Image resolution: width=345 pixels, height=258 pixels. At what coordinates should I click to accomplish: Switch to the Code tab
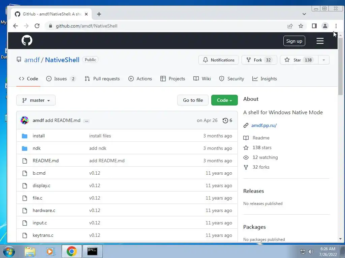pyautogui.click(x=28, y=79)
